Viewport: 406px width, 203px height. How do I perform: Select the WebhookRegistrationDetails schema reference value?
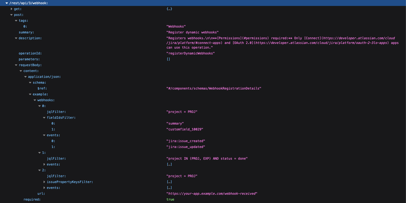pos(214,89)
